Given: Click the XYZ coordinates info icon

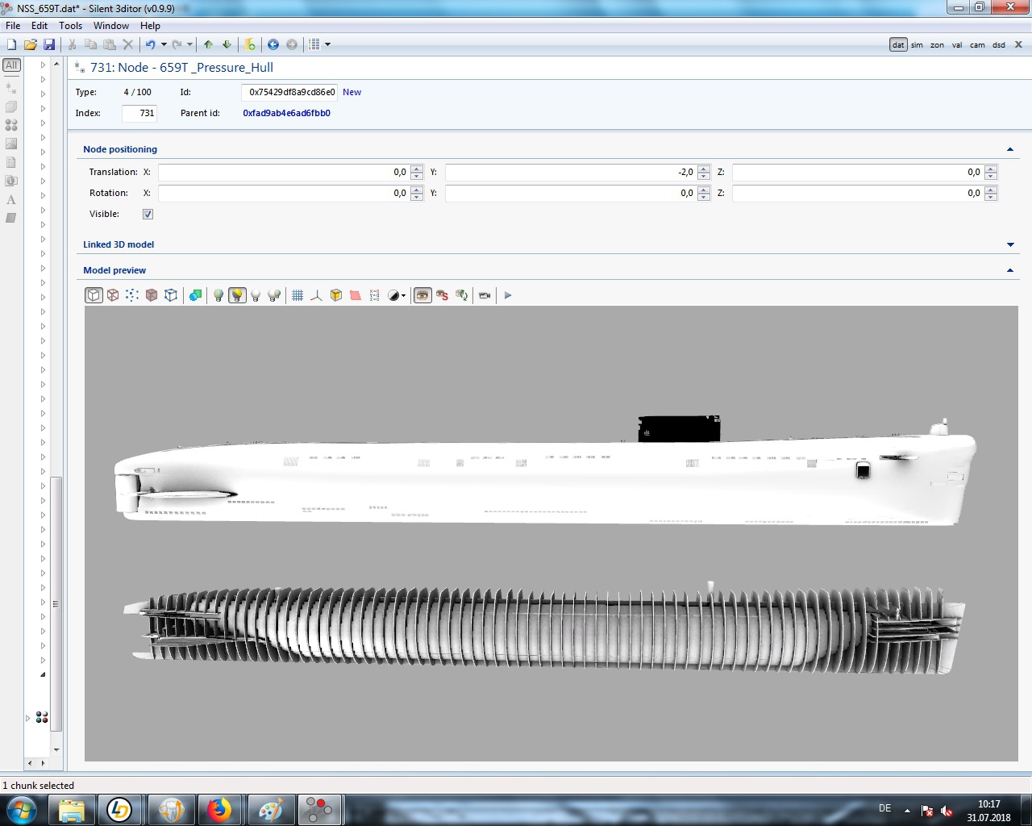Looking at the screenshot, I should point(374,295).
